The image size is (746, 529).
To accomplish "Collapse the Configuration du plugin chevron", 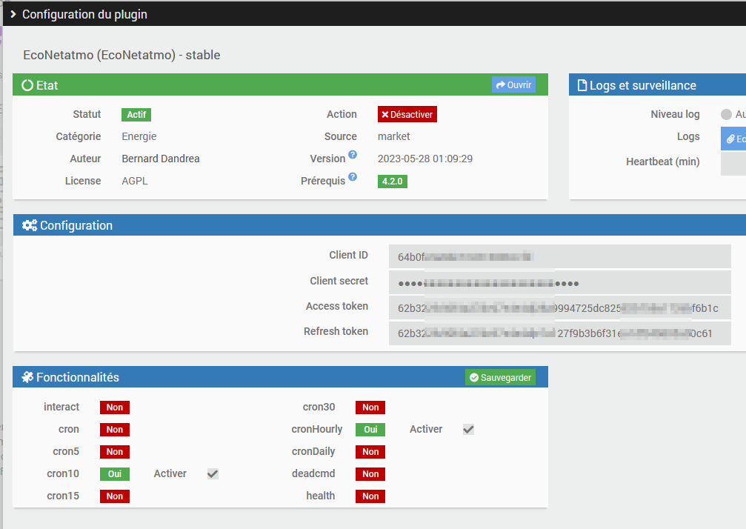I will [x=13, y=14].
